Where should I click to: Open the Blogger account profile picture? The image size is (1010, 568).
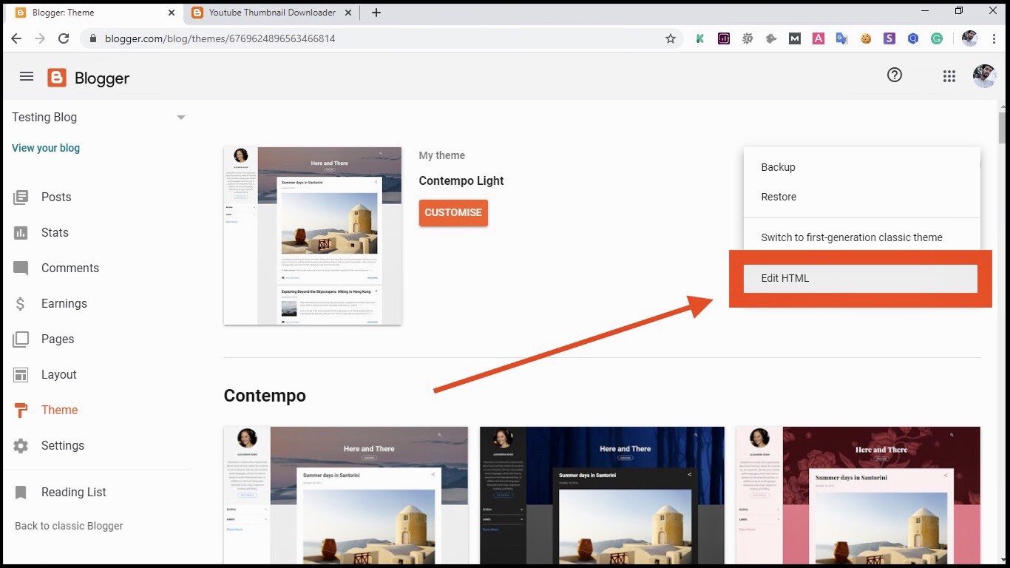[x=984, y=75]
